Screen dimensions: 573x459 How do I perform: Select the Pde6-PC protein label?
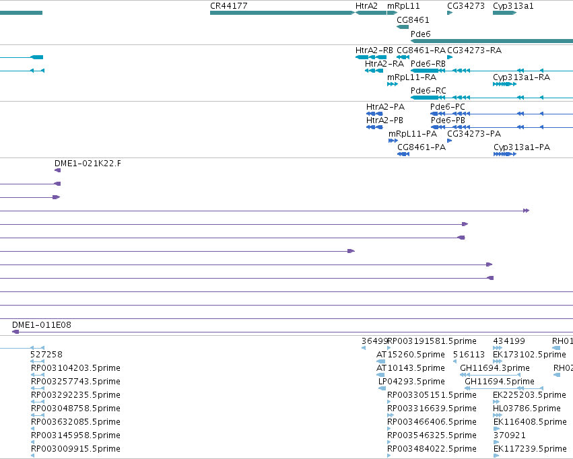coord(448,106)
